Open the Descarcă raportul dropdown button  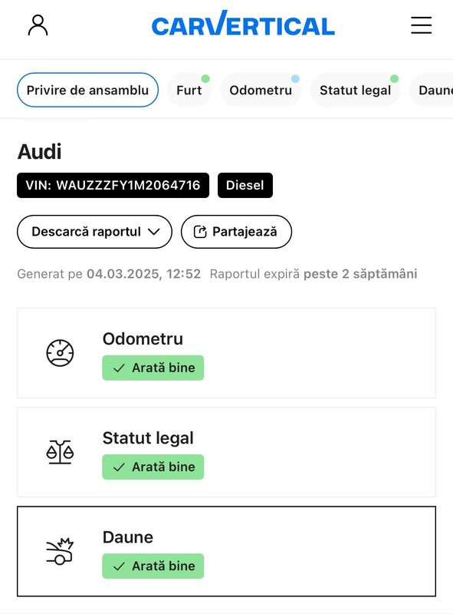[x=95, y=232]
